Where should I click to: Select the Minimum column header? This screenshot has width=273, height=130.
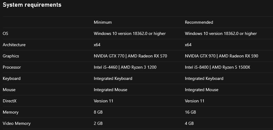103,22
